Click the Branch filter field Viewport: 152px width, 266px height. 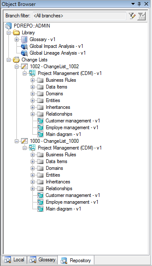pyautogui.click(x=80, y=16)
